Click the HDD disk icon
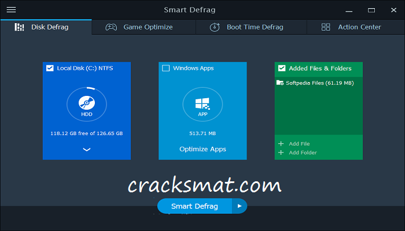The width and height of the screenshot is (405, 231). coord(87,102)
